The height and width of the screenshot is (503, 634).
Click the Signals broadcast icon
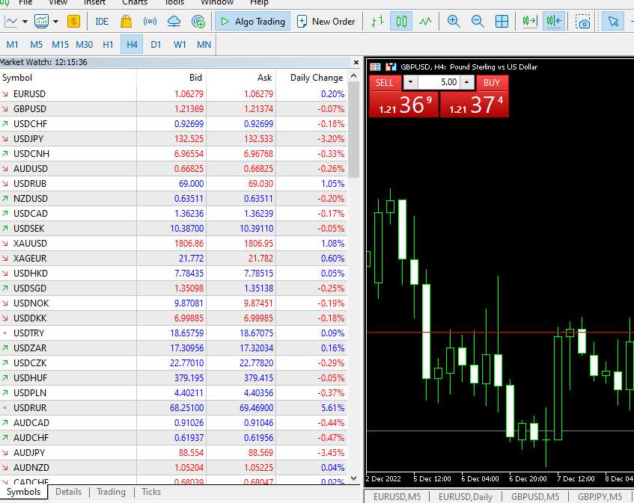[150, 22]
